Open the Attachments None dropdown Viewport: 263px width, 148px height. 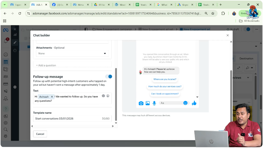point(72,54)
